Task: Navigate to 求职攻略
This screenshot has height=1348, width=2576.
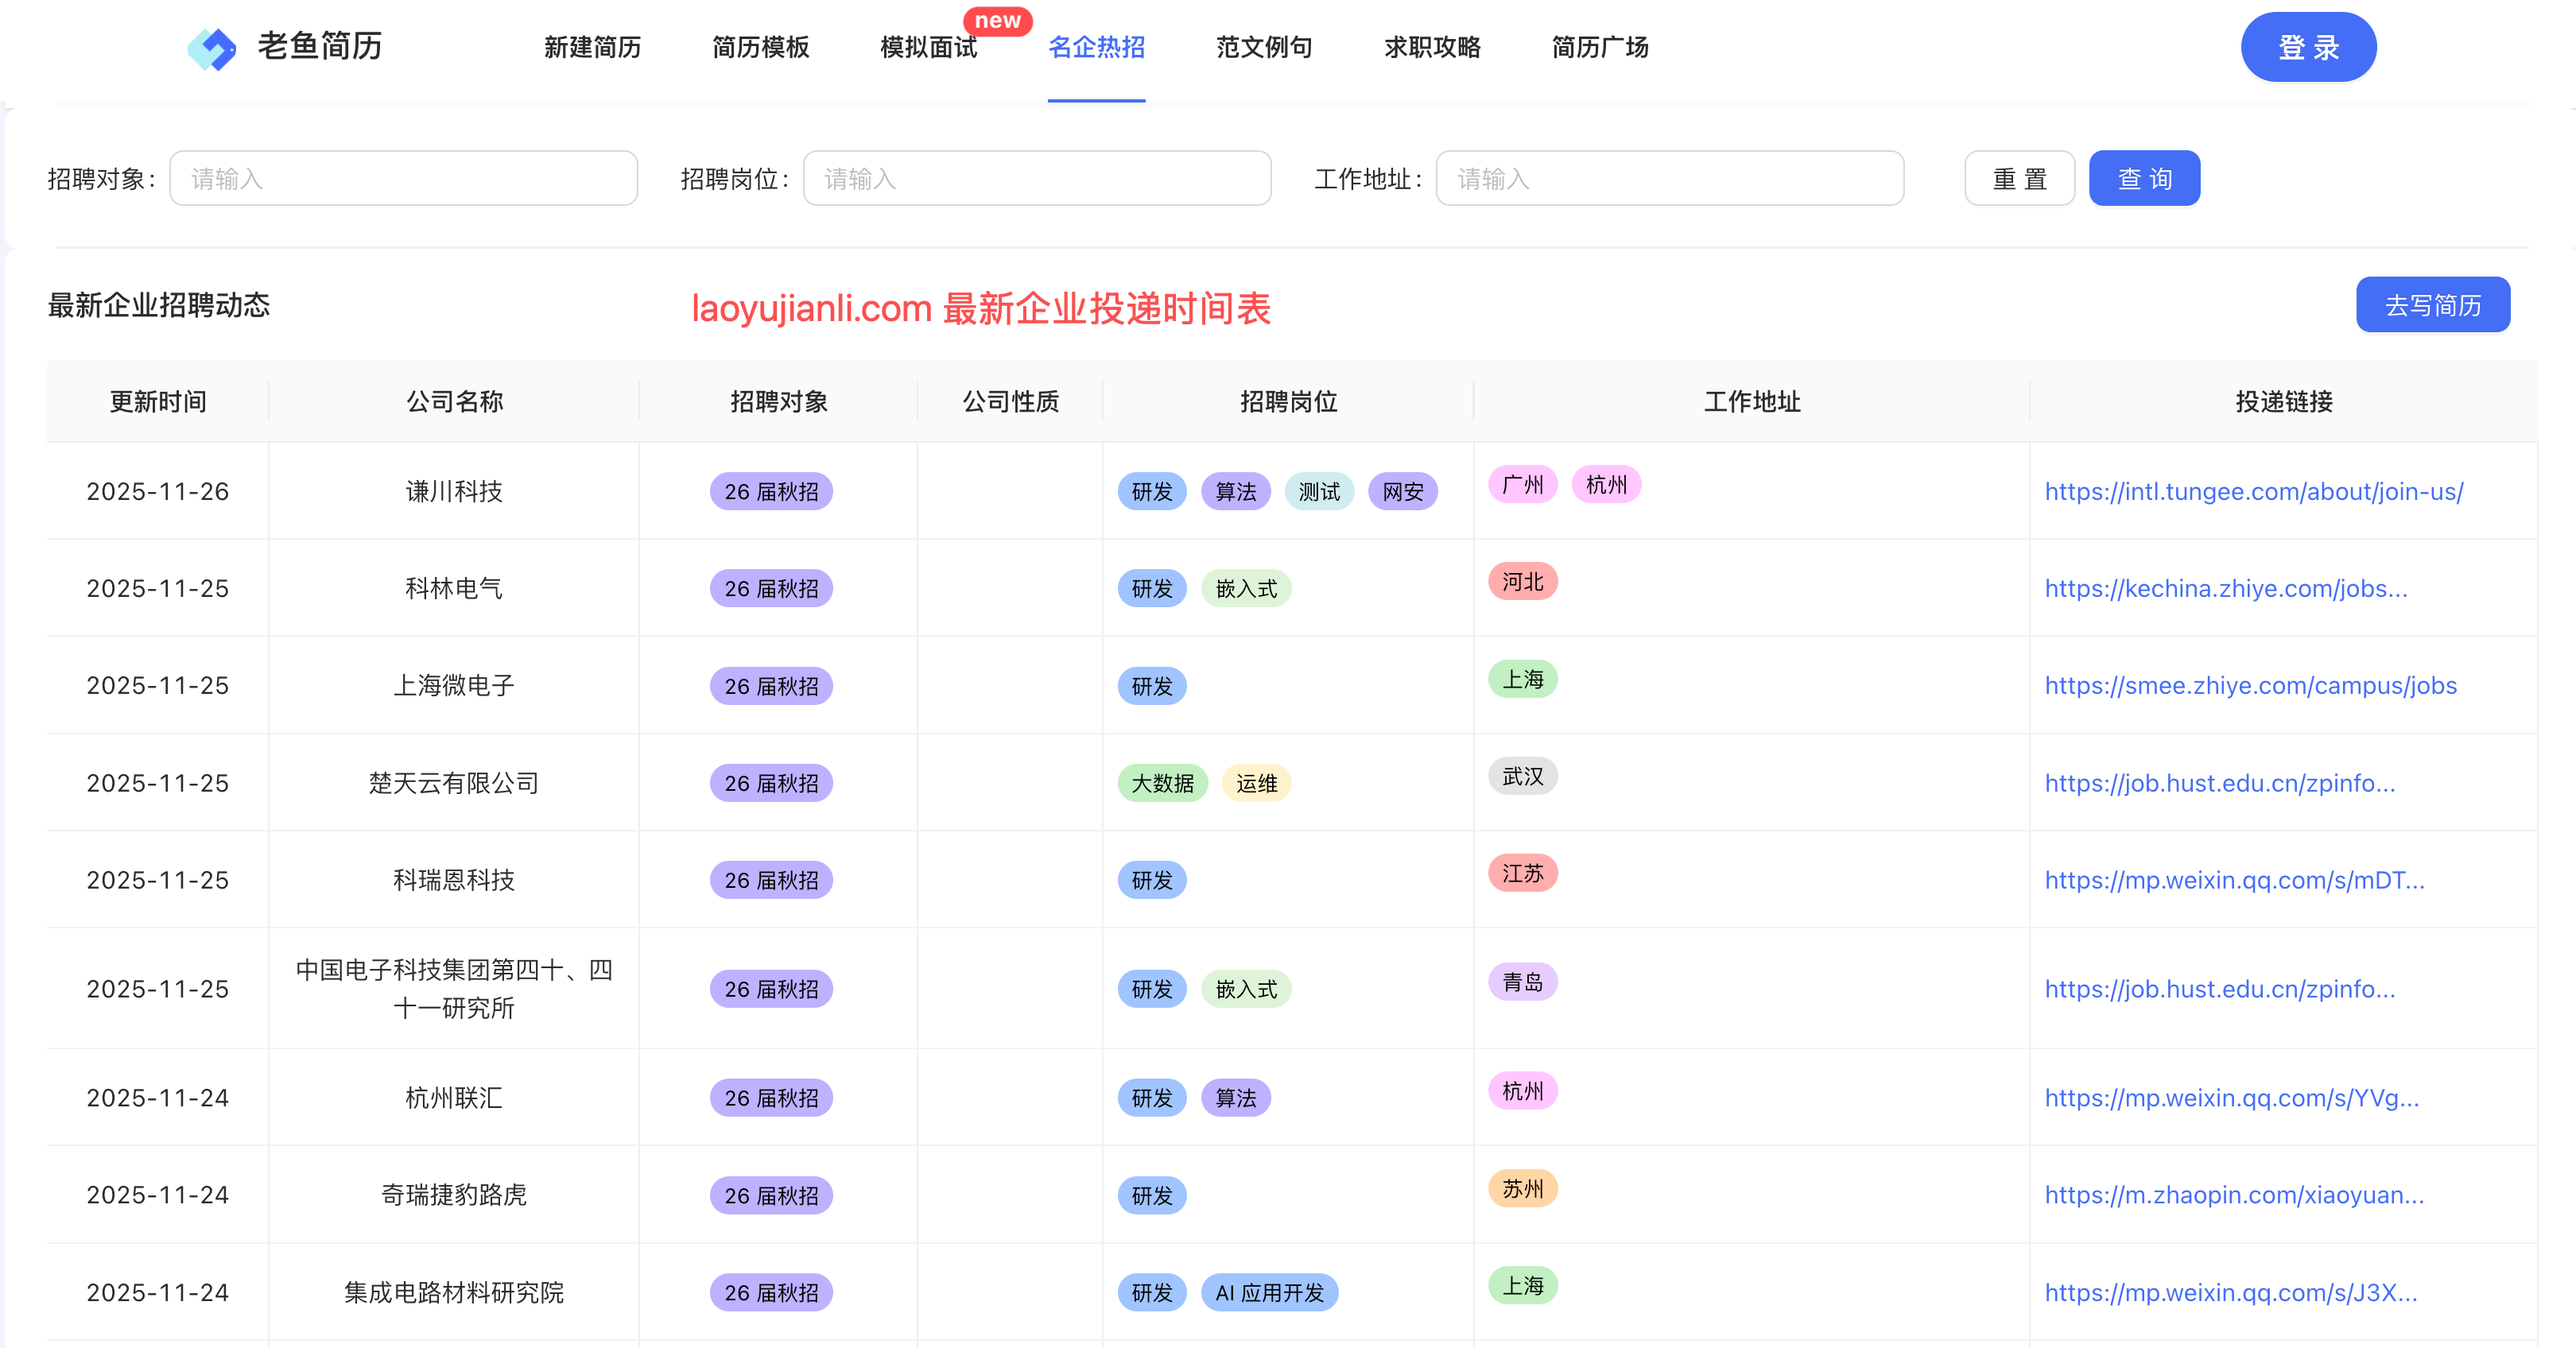Action: pyautogui.click(x=1432, y=48)
